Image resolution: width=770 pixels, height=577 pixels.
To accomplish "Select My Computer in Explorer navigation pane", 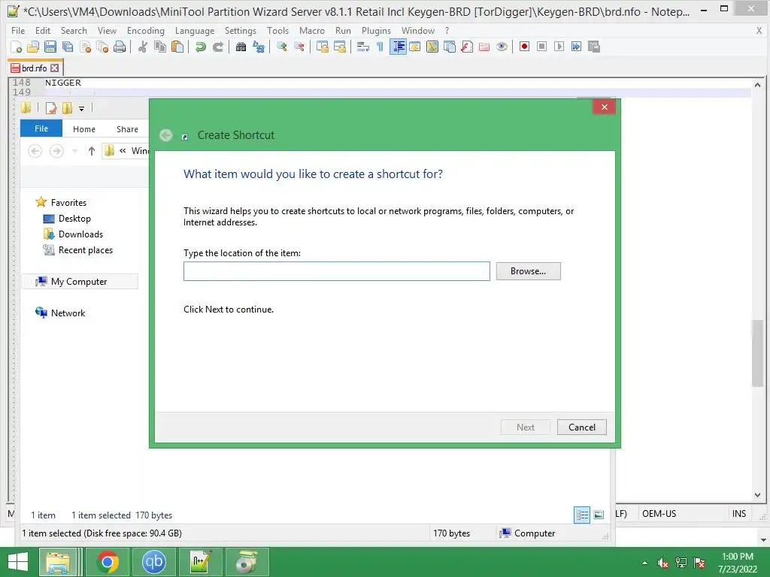I will [x=78, y=282].
